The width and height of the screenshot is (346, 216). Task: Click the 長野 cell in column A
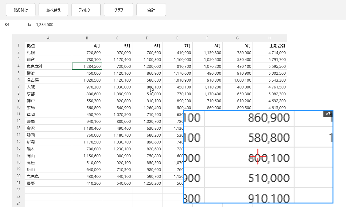pyautogui.click(x=49, y=183)
